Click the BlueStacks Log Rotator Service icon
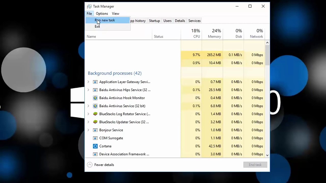Image resolution: width=326 pixels, height=183 pixels. [95, 114]
